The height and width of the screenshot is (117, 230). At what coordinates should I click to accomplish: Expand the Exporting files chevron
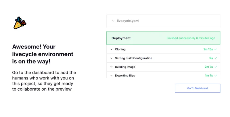(x=112, y=76)
